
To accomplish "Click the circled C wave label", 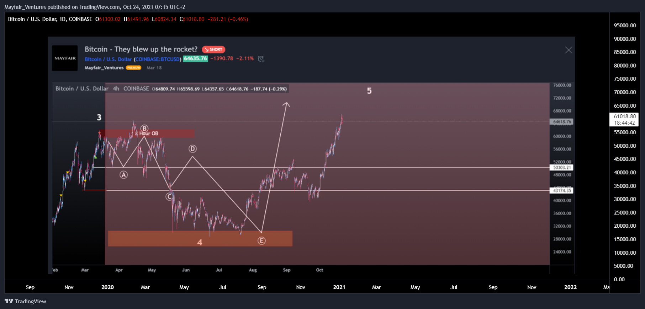I will pyautogui.click(x=169, y=196).
